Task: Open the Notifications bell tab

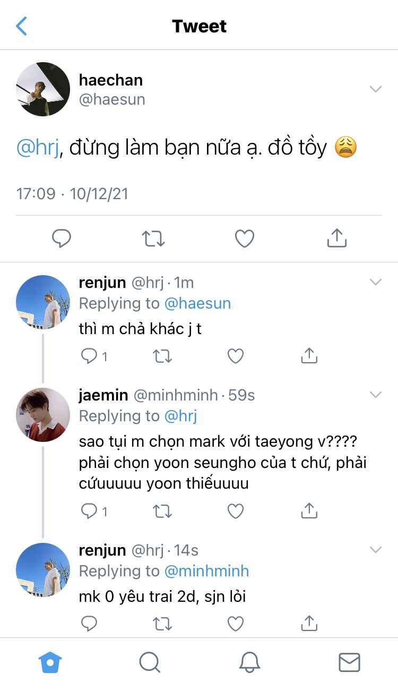Action: coord(249,662)
